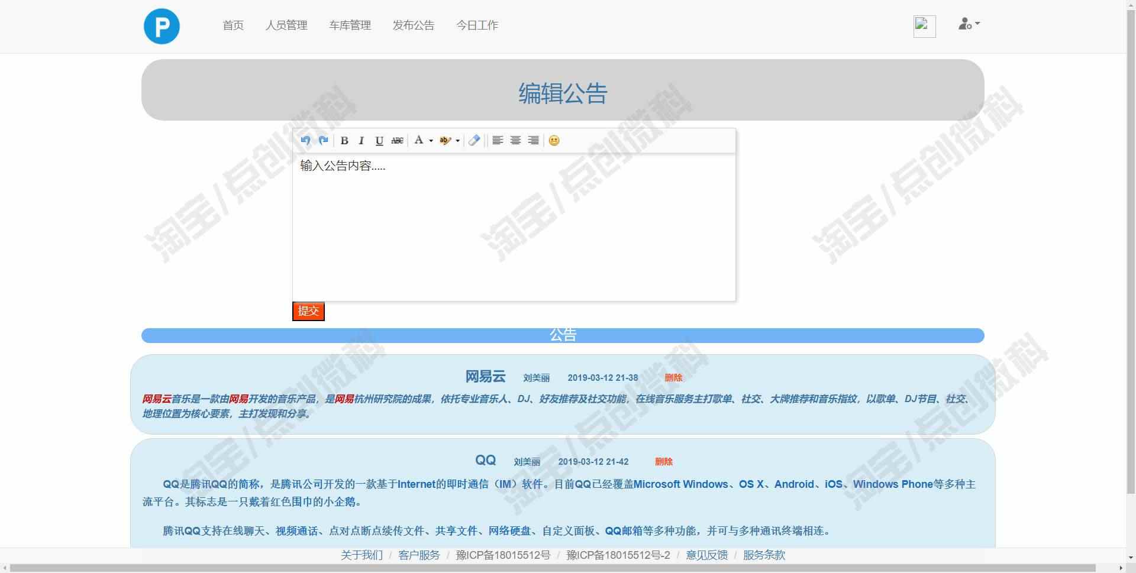The height and width of the screenshot is (573, 1136).
Task: Align text center
Action: coord(515,140)
